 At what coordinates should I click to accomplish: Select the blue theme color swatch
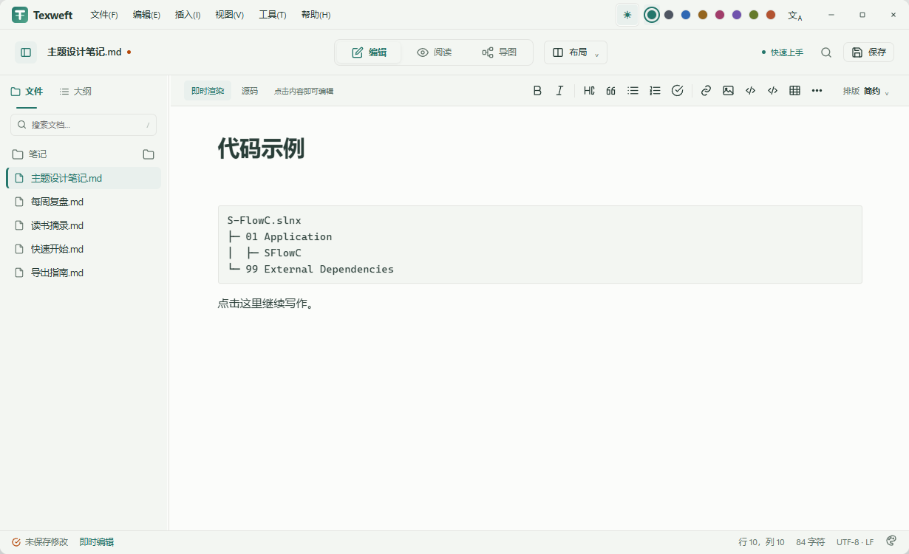tap(686, 15)
